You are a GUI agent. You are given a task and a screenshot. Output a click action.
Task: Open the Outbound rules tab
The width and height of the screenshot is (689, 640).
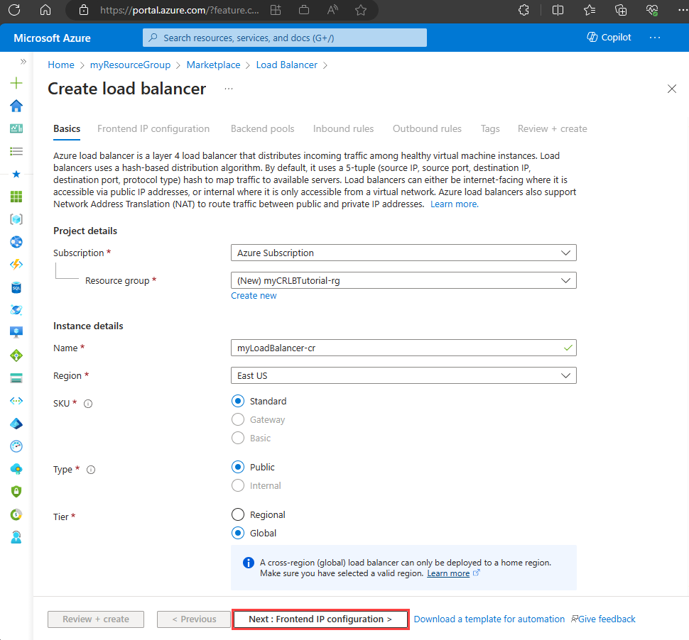tap(426, 128)
